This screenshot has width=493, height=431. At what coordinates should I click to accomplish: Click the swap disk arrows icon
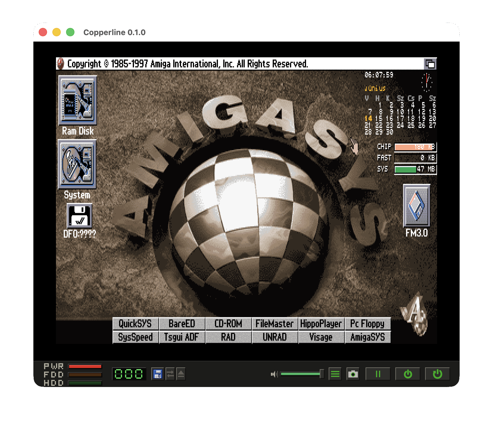click(x=170, y=374)
